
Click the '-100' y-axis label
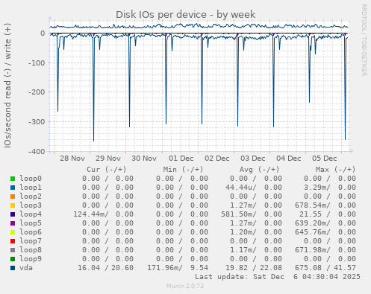[37, 63]
